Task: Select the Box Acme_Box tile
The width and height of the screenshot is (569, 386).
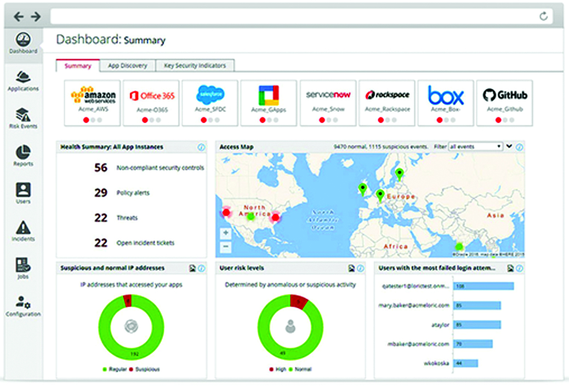Action: 446,103
